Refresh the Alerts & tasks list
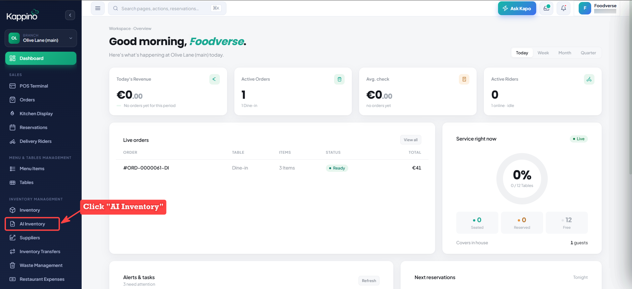 (x=369, y=281)
